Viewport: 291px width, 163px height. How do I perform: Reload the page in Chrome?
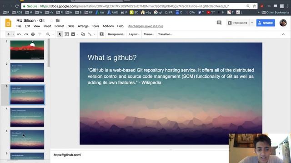click(x=17, y=6)
